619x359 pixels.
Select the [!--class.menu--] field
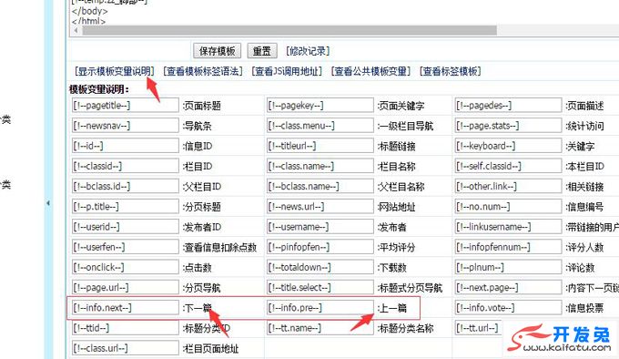coord(320,126)
